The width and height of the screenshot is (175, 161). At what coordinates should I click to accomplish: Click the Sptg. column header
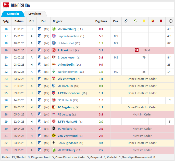click(x=6, y=21)
